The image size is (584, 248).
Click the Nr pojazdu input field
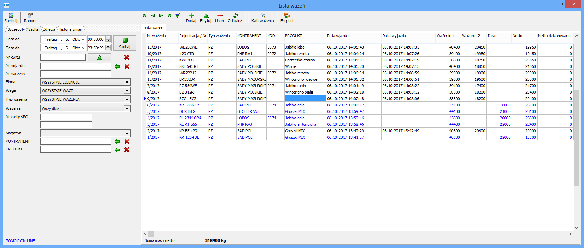pos(76,66)
